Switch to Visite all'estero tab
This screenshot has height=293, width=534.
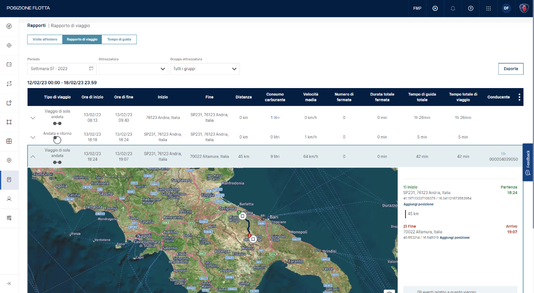[x=45, y=39]
